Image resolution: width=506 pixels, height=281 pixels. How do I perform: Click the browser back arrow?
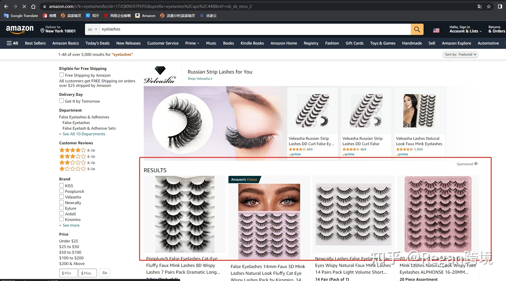pyautogui.click(x=6, y=6)
